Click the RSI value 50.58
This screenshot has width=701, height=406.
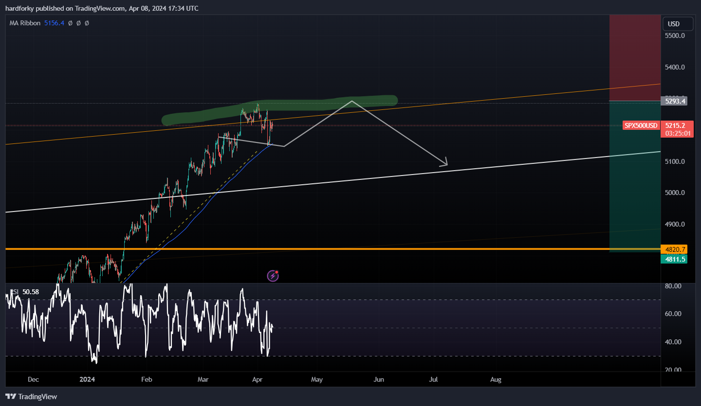30,292
